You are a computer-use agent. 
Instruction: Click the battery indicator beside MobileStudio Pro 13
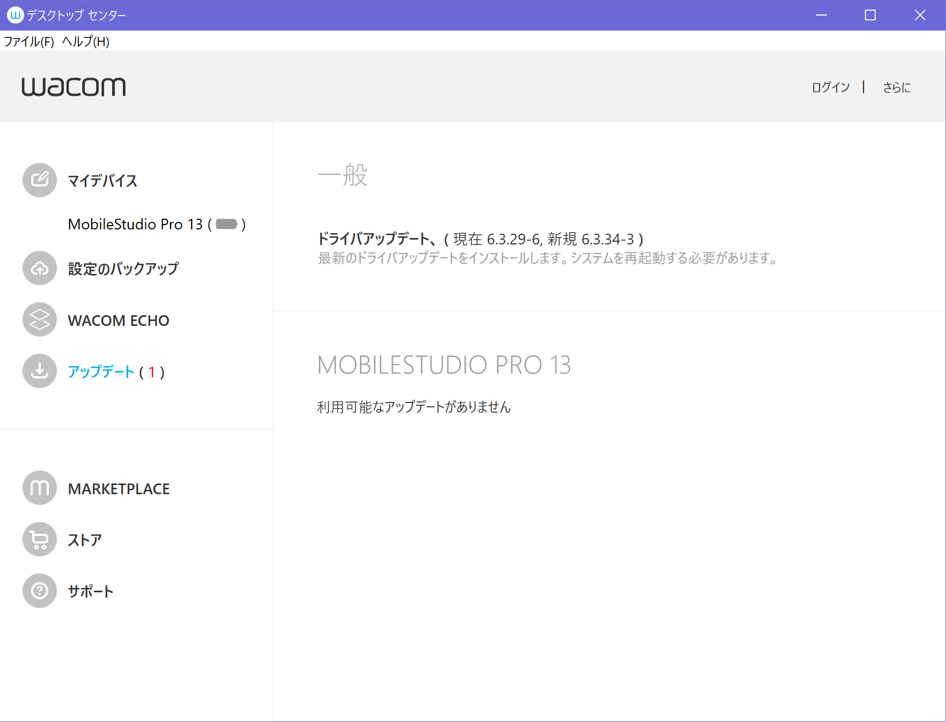226,224
